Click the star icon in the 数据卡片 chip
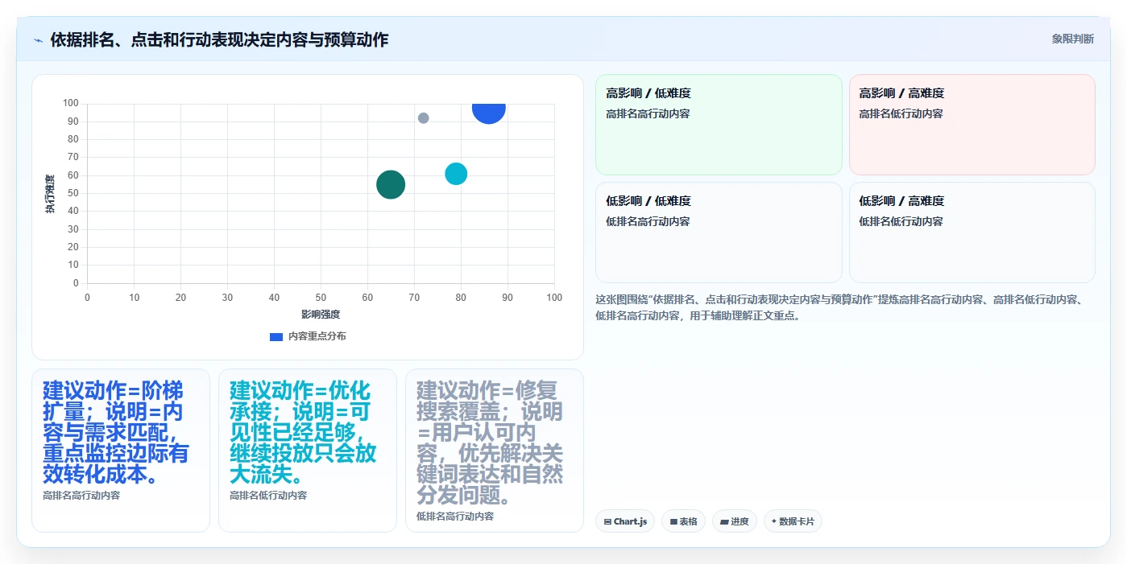The image size is (1127, 564). (774, 521)
